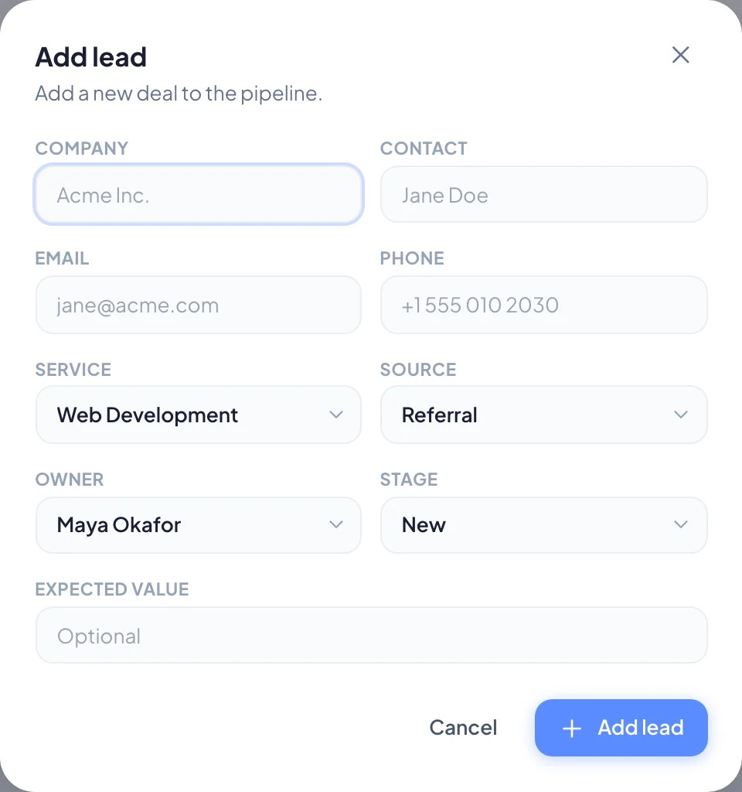
Task: Click the COMPANY field label
Action: click(81, 148)
